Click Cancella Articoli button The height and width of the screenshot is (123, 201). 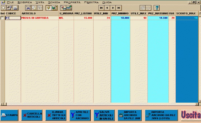(x=32, y=115)
